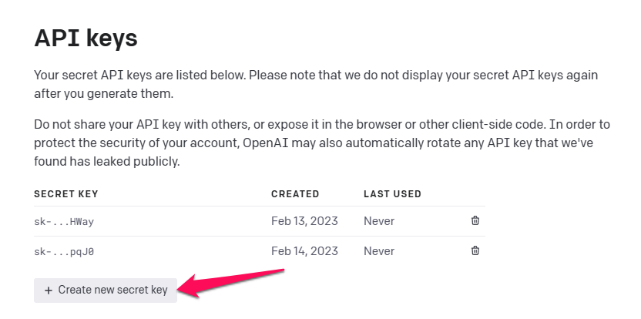Select the sk-...pqJ0 key name
Image resolution: width=641 pixels, height=319 pixels.
point(64,251)
